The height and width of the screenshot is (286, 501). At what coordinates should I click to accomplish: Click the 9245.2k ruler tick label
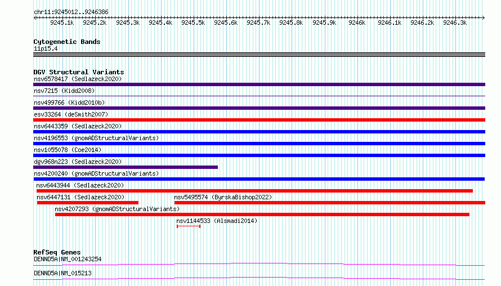coord(95,23)
